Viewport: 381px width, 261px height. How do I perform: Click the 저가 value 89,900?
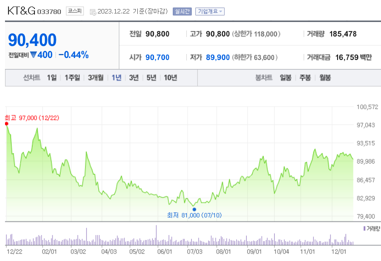[218, 57]
